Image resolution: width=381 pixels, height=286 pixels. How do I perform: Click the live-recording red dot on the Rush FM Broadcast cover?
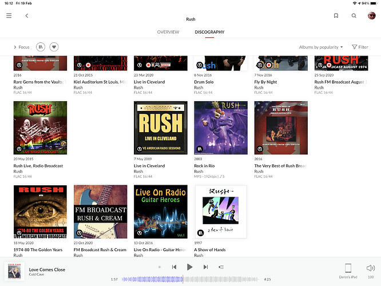(329, 65)
